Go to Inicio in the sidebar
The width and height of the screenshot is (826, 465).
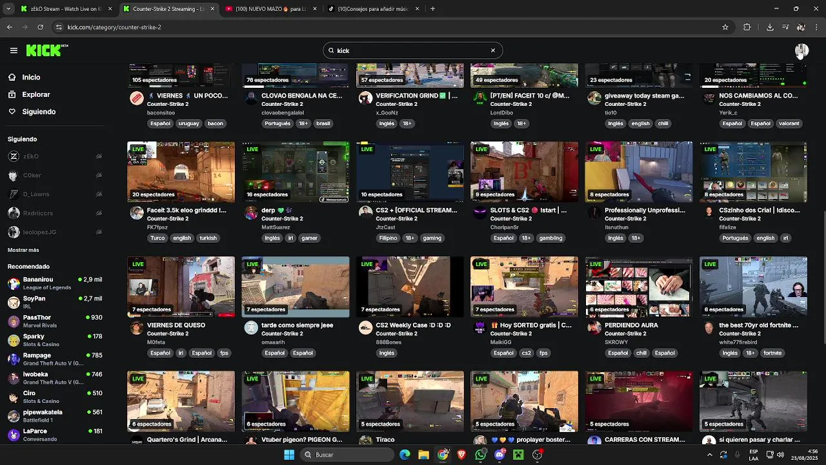pyautogui.click(x=31, y=77)
